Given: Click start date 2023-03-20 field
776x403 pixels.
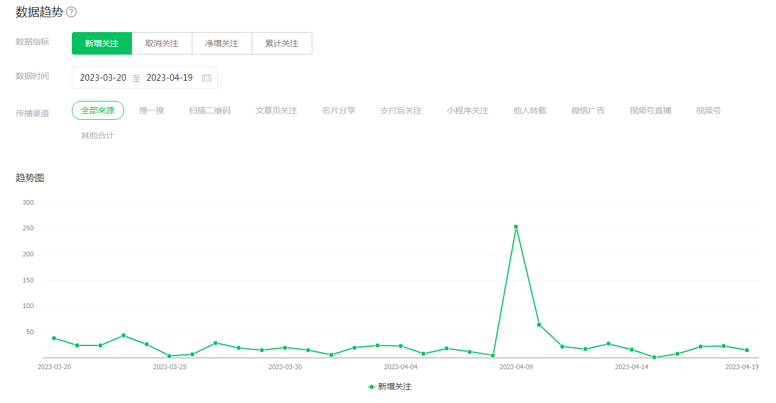Looking at the screenshot, I should click(x=103, y=78).
